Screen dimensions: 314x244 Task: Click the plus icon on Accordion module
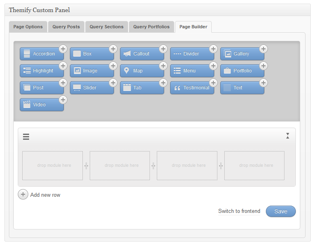click(x=63, y=49)
